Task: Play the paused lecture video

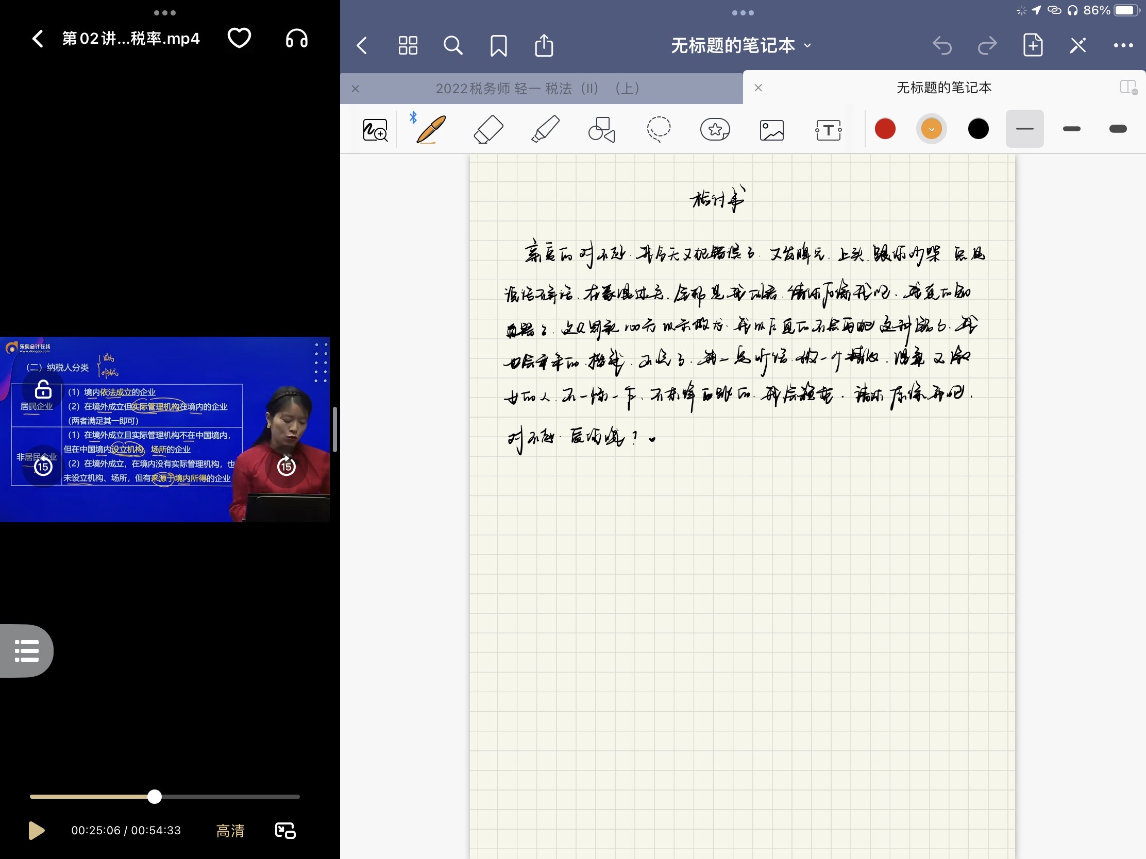Action: tap(36, 830)
